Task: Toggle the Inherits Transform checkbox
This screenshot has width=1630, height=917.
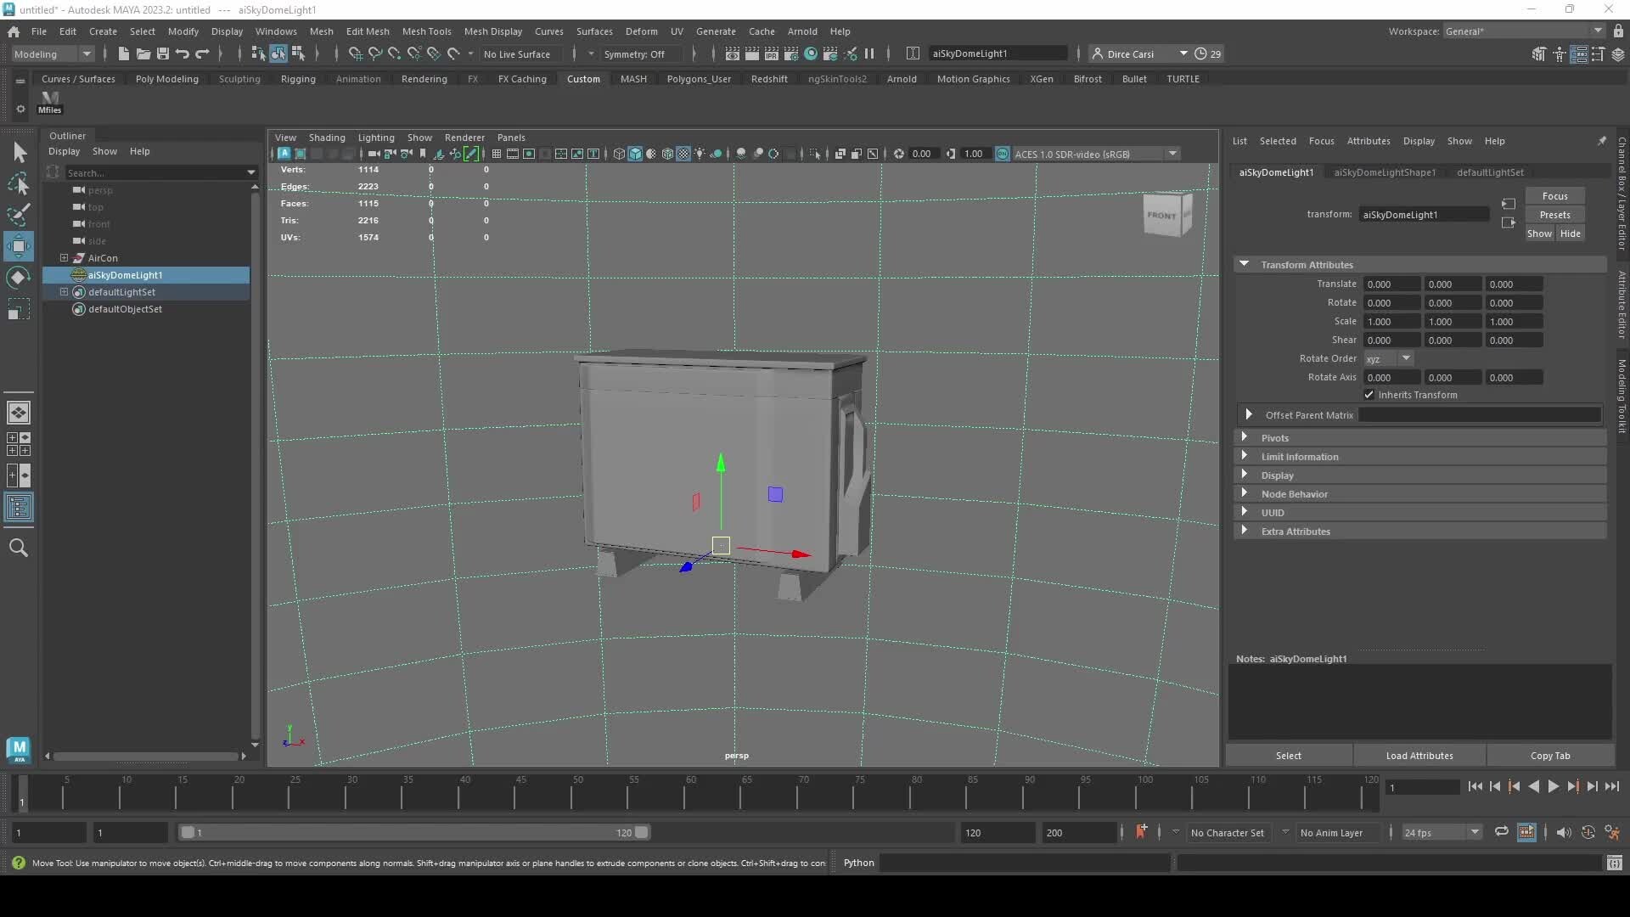Action: [x=1369, y=395]
